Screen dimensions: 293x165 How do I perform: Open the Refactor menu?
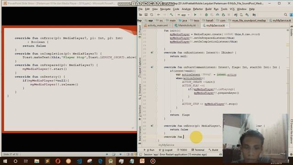click(x=198, y=9)
